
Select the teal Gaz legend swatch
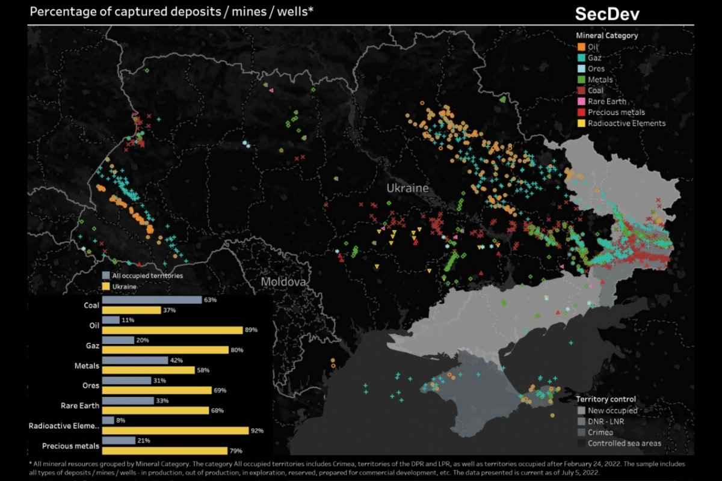[x=581, y=58]
